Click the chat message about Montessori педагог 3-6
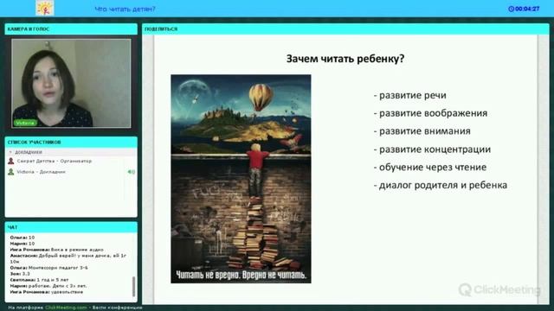Screen dimensions: 554x311 (48, 268)
